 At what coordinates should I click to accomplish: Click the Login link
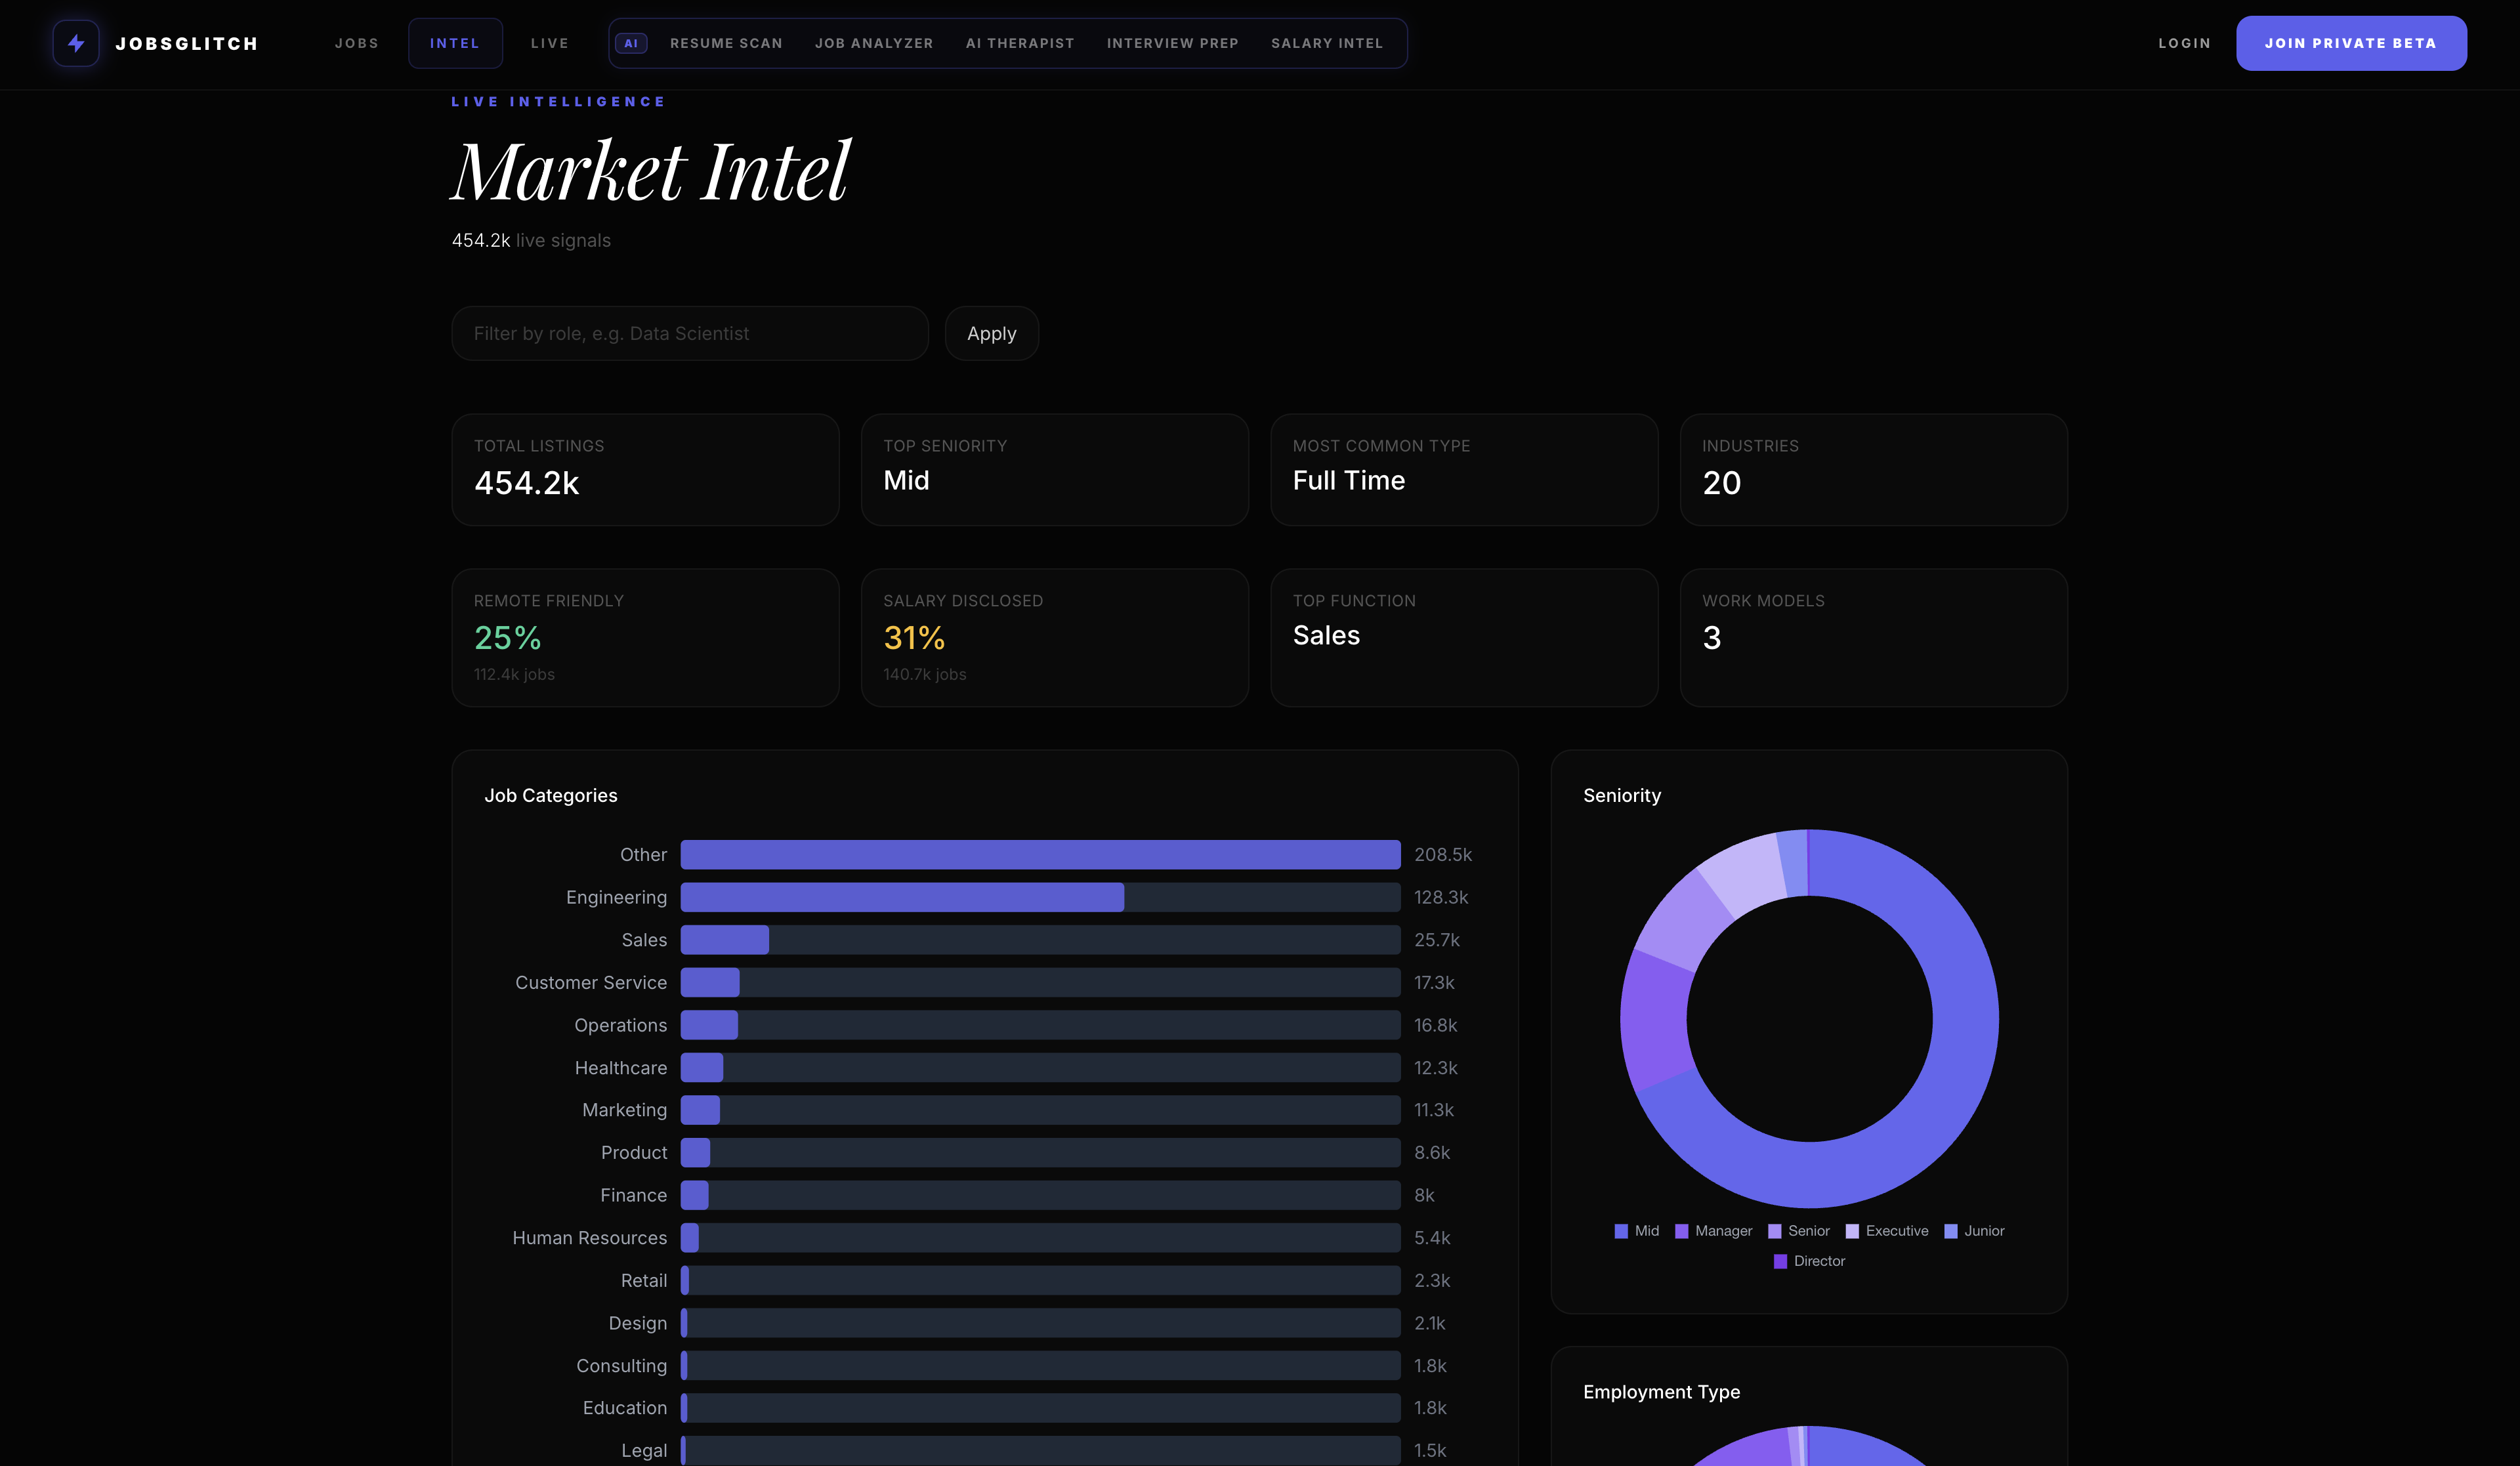click(2184, 43)
